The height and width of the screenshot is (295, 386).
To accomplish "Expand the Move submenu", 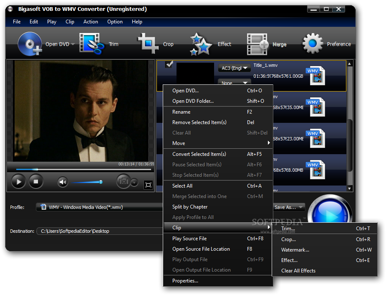I will 218,143.
